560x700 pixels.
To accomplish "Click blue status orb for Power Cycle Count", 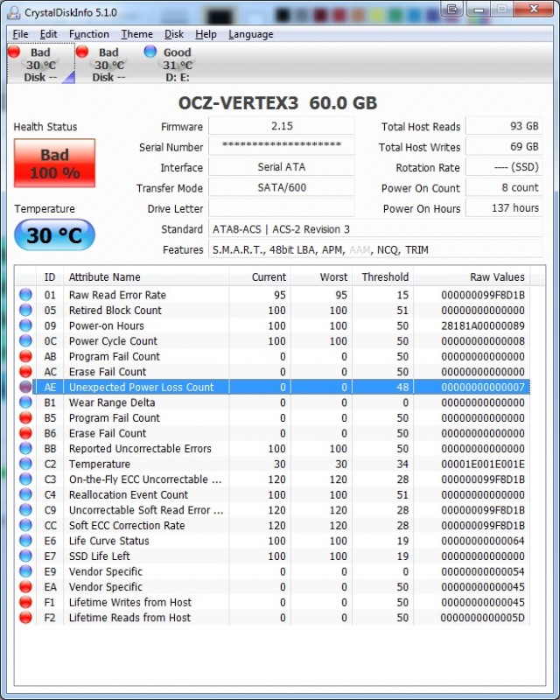I will coord(26,340).
